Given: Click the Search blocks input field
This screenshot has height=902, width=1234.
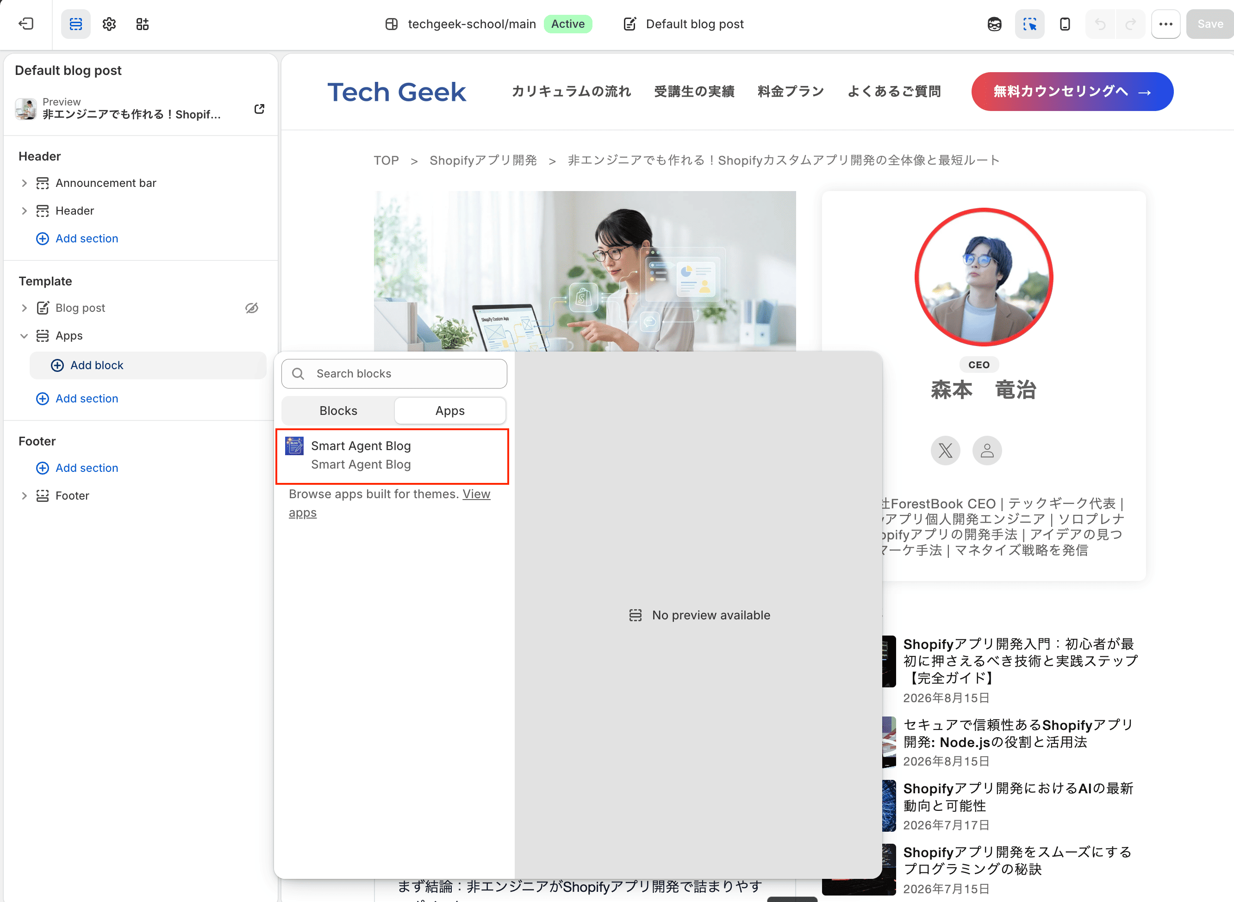Looking at the screenshot, I should pyautogui.click(x=394, y=373).
